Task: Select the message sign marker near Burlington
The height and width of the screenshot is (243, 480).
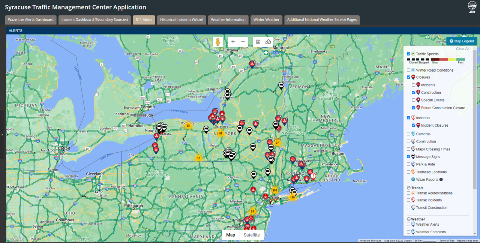Action: pos(281,86)
